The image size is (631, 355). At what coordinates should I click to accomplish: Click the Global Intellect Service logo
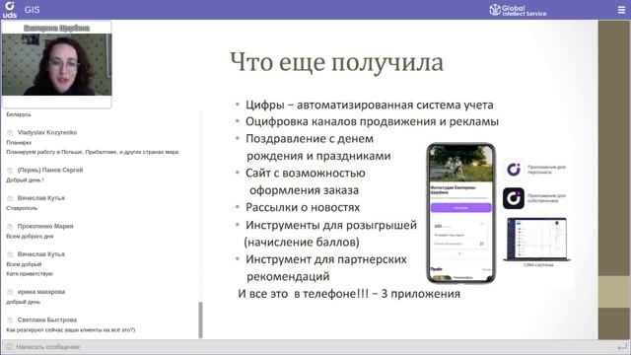point(518,10)
